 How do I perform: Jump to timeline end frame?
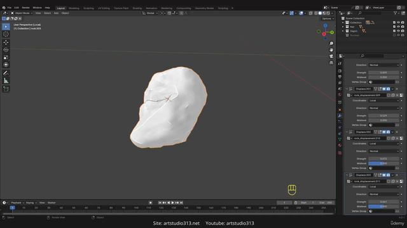181,203
